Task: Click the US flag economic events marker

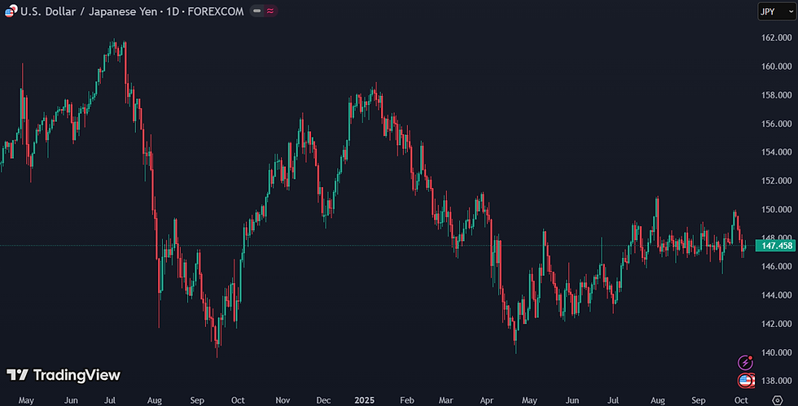Action: click(x=746, y=380)
